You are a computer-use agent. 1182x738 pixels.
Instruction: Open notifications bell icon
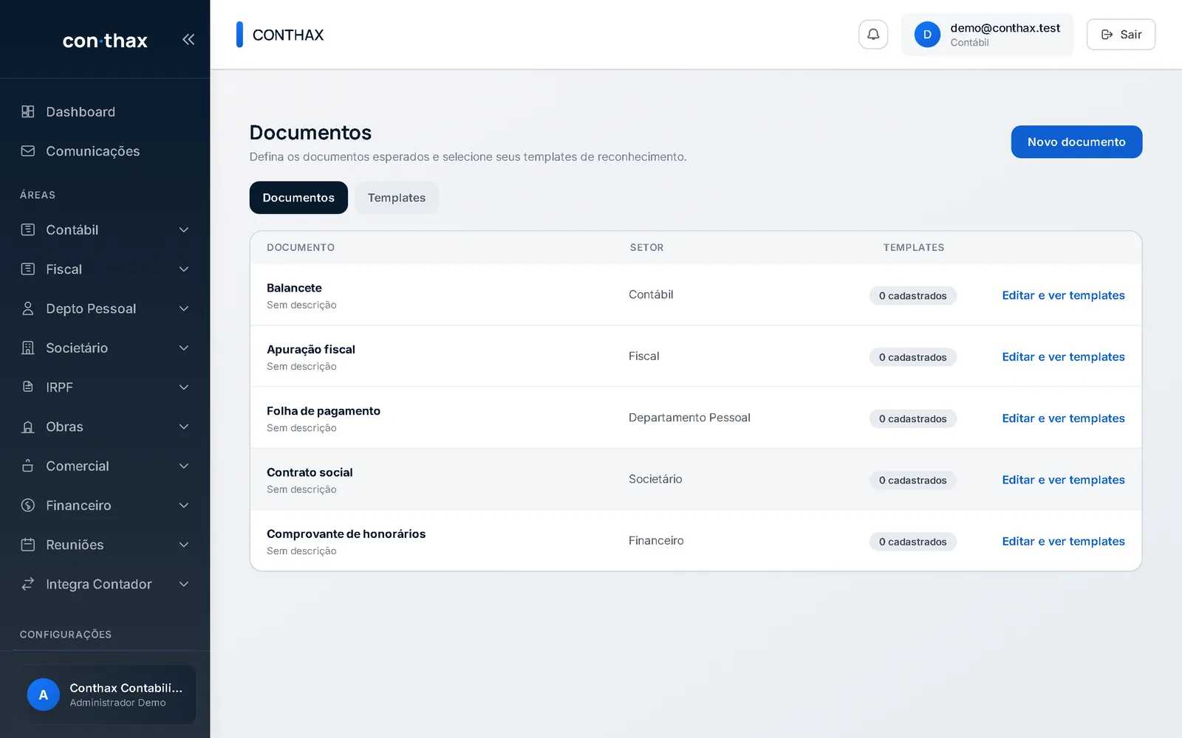[x=873, y=35]
